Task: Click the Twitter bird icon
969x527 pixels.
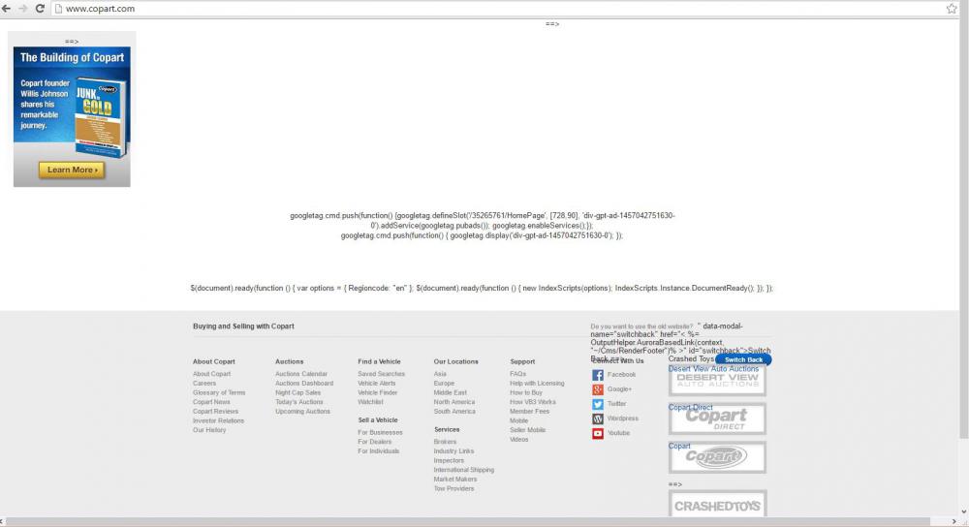Action: pyautogui.click(x=598, y=404)
